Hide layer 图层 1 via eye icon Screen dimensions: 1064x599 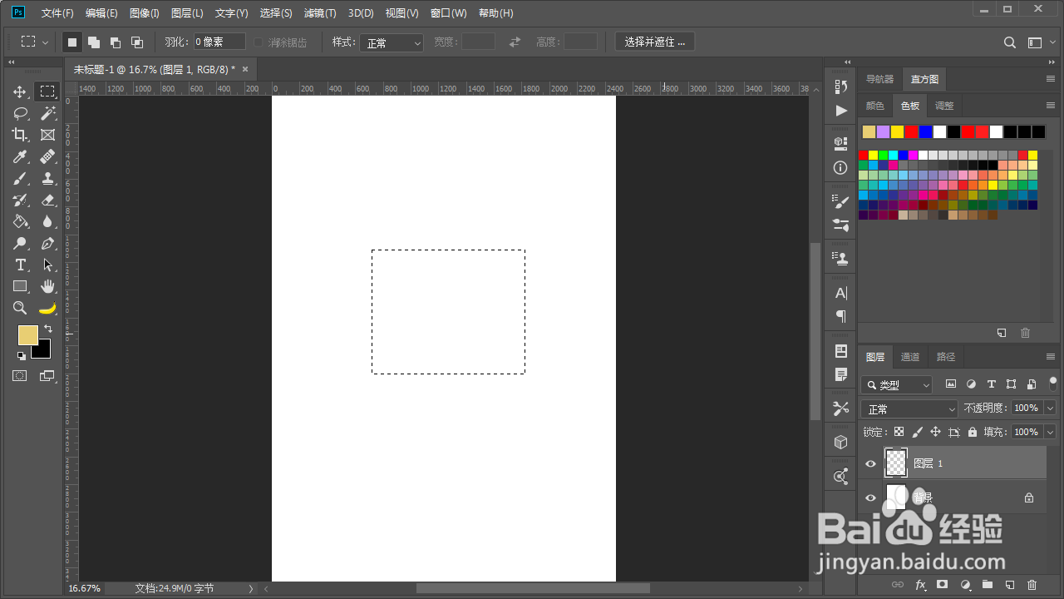[x=870, y=463]
